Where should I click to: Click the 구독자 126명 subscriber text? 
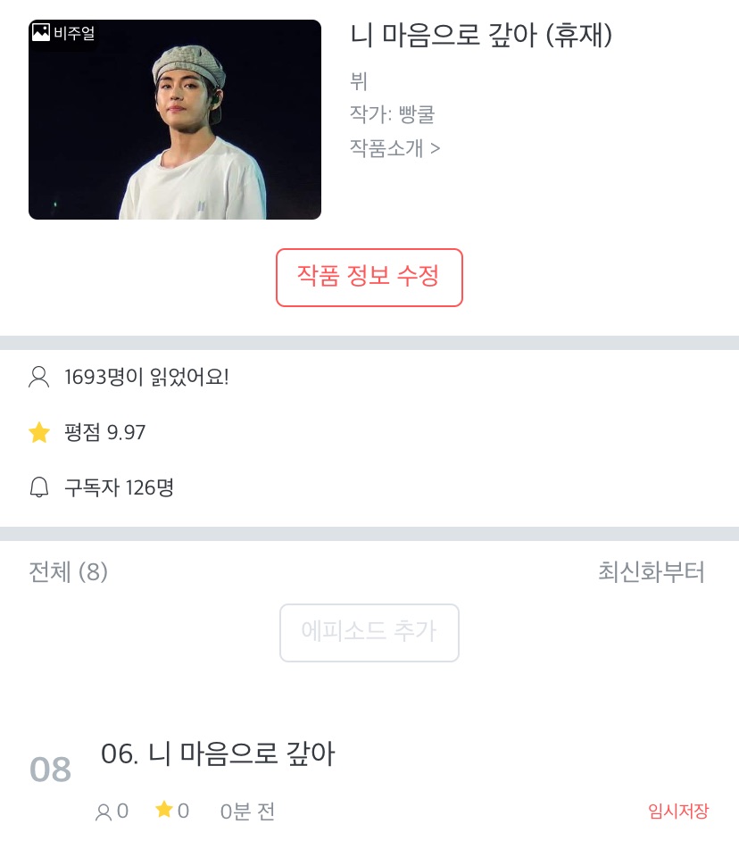point(119,487)
